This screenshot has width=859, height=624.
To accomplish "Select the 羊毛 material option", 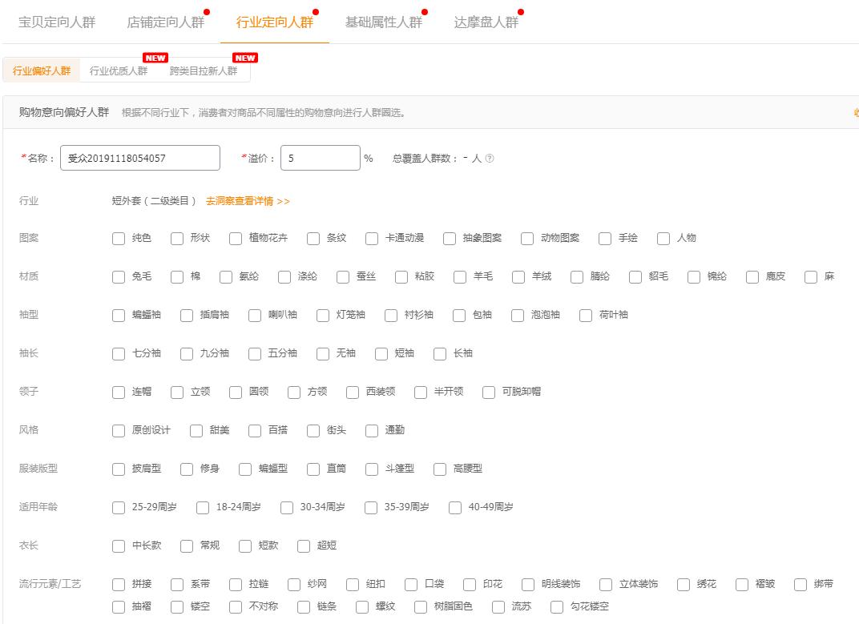I will coord(458,276).
